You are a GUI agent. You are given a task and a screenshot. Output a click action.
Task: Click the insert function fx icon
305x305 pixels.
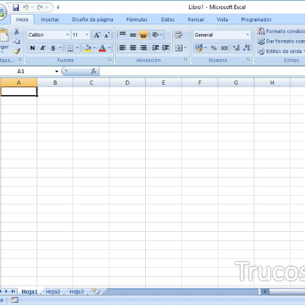coord(93,71)
